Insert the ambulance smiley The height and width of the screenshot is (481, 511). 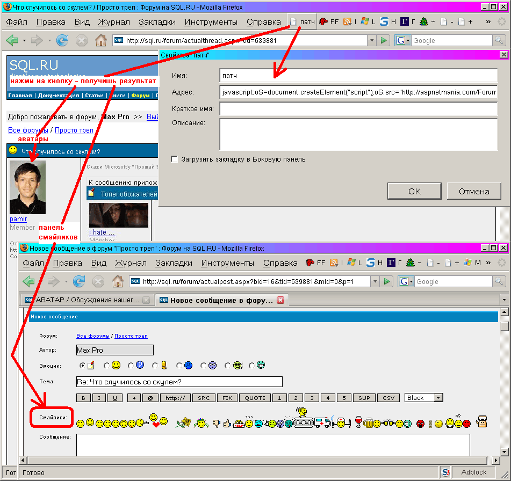pyautogui.click(x=322, y=422)
